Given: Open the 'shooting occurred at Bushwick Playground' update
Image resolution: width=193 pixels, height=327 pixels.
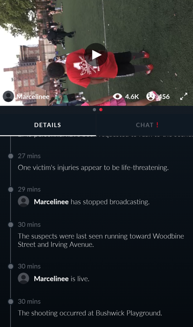Looking at the screenshot, I should coord(90,313).
